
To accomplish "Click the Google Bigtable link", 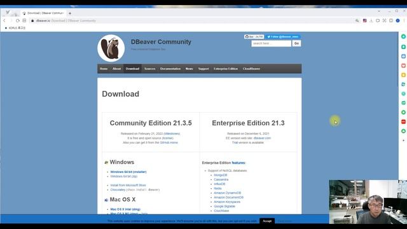I will [224, 206].
